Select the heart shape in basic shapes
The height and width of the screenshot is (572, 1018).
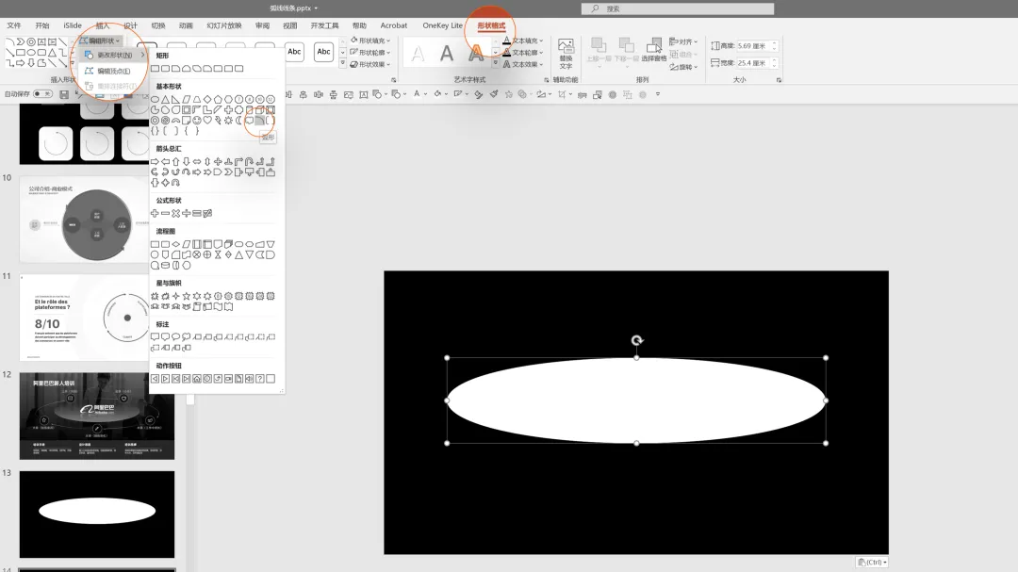point(207,120)
